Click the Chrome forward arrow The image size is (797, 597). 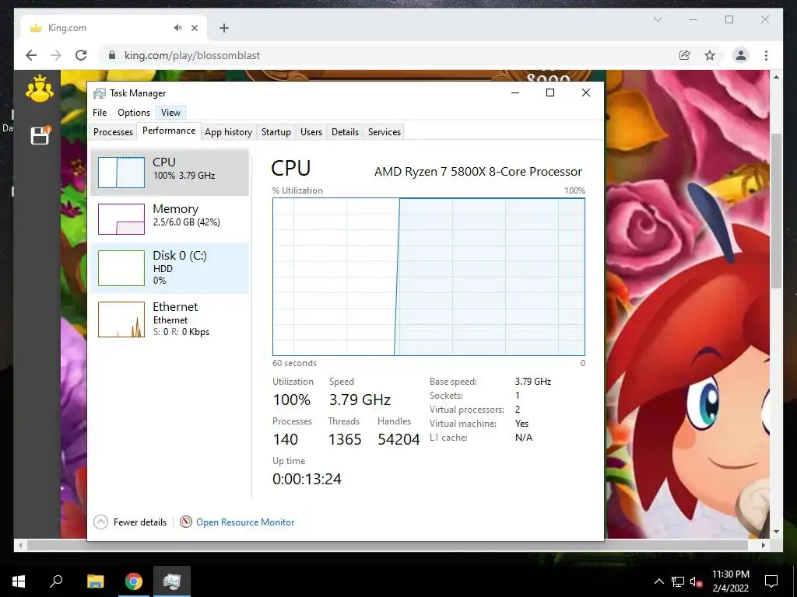[x=56, y=55]
